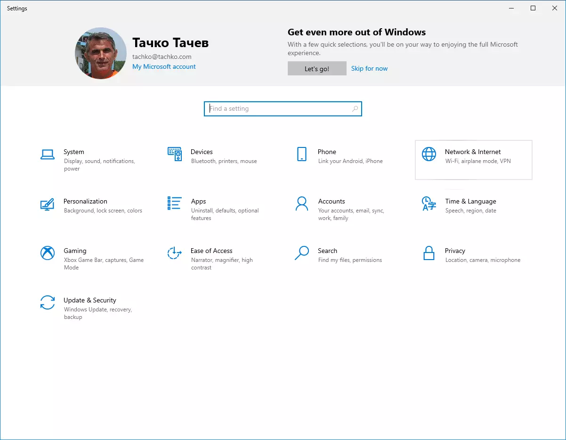This screenshot has width=566, height=440.
Task: Click 'Bluetooth, printers, mouse' description
Action: [224, 161]
